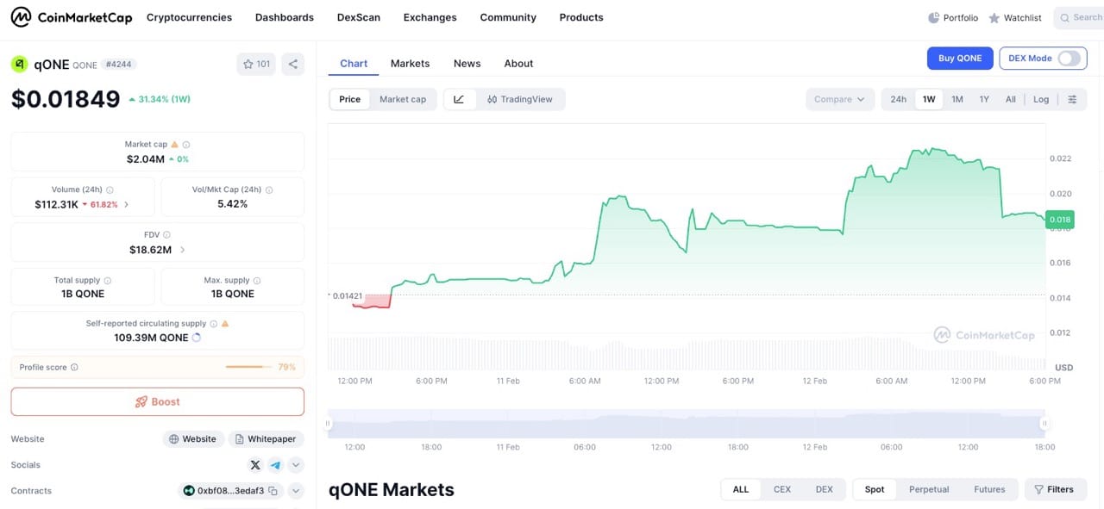The height and width of the screenshot is (509, 1104).
Task: Open Community nav item
Action: [508, 17]
